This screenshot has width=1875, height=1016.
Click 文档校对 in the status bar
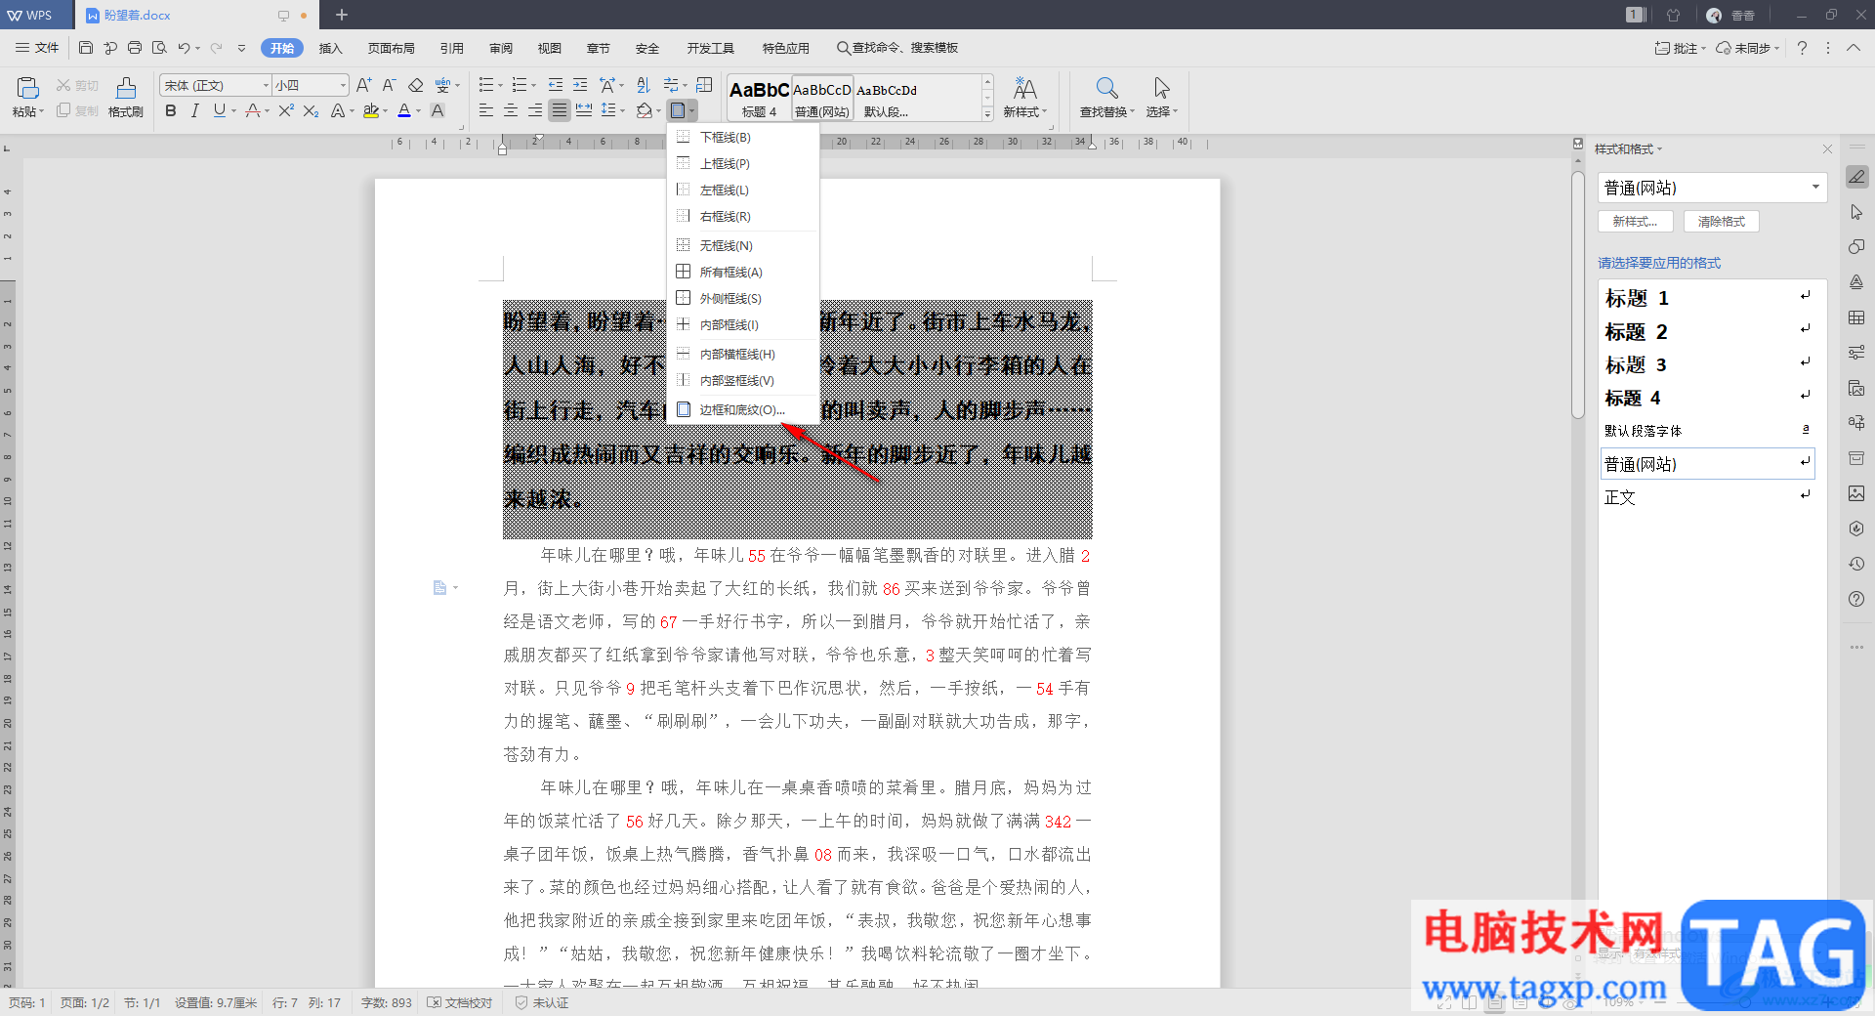(x=460, y=1003)
